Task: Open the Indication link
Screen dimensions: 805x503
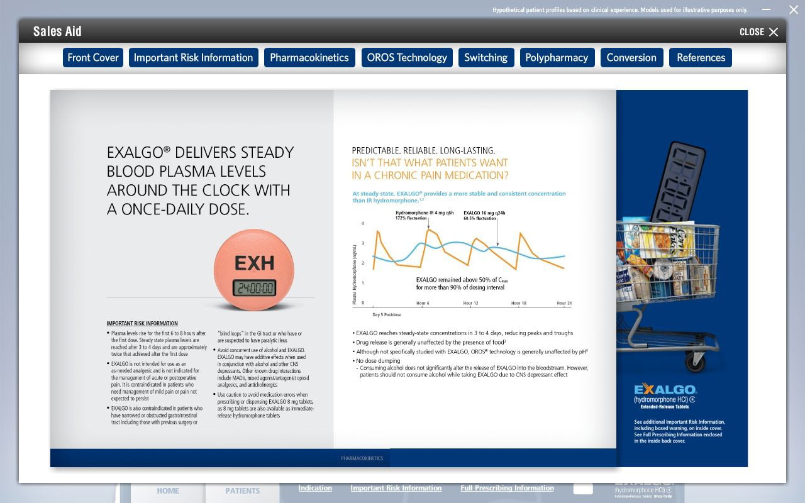Action: pyautogui.click(x=315, y=488)
